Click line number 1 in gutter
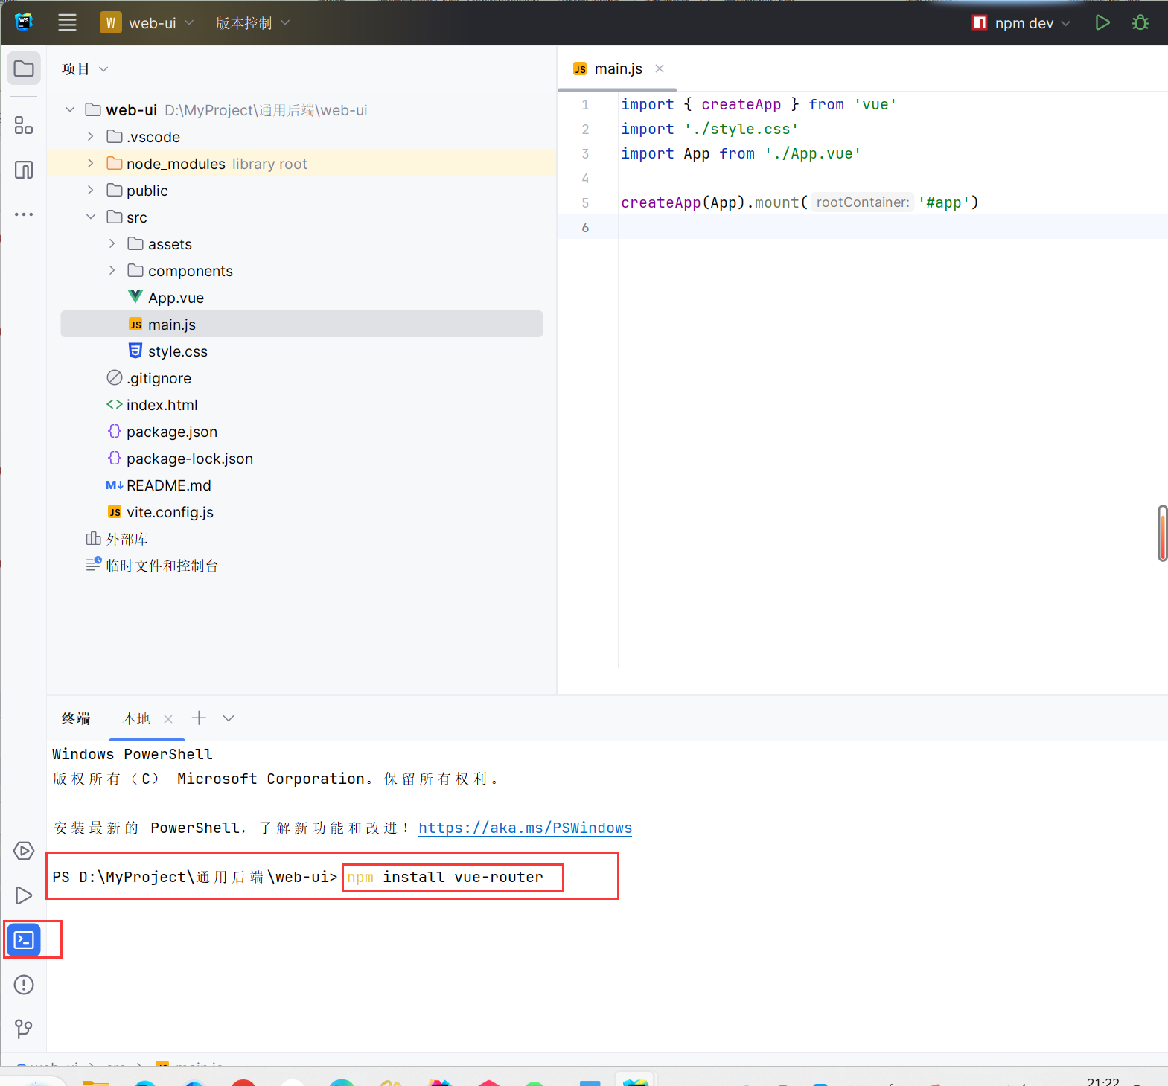This screenshot has height=1086, width=1168. click(585, 104)
